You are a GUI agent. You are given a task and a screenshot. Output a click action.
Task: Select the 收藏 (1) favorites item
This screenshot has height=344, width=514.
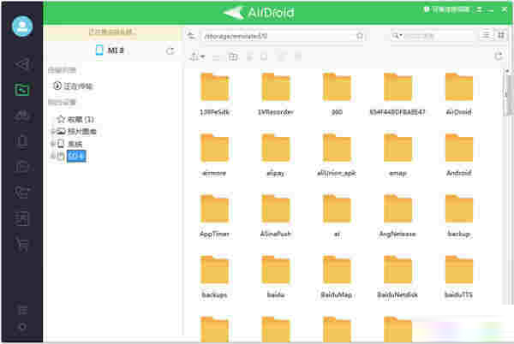point(76,119)
